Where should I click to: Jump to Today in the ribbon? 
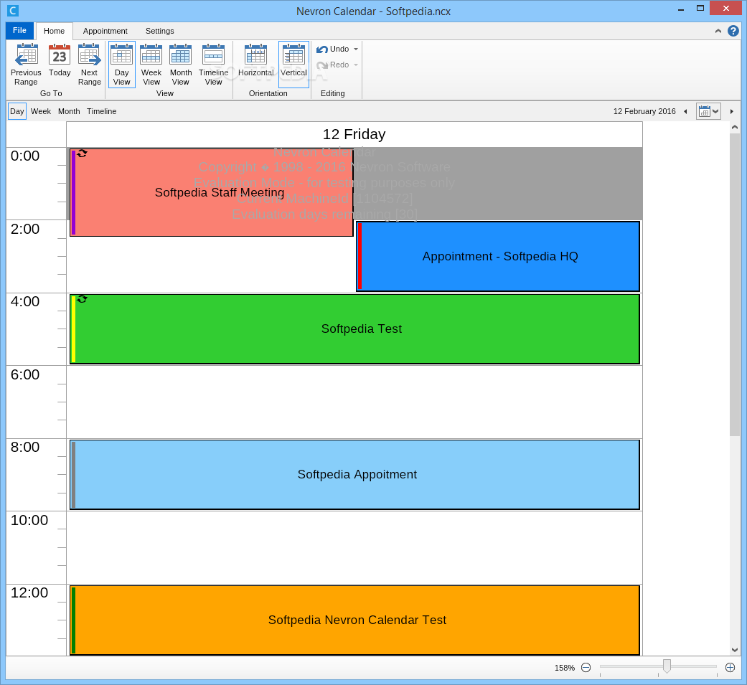[60, 60]
